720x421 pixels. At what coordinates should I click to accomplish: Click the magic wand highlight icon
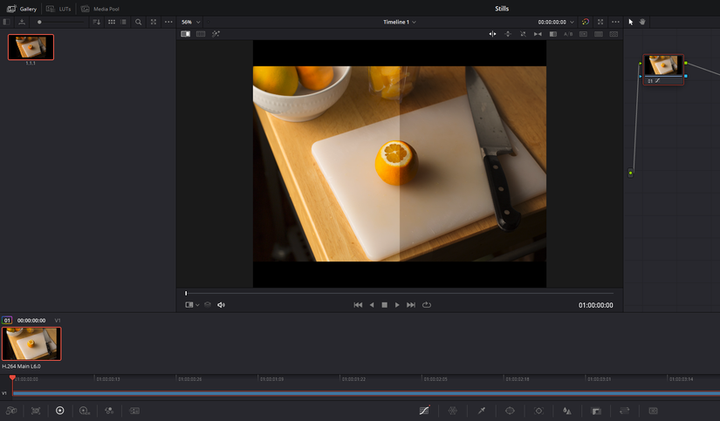point(216,34)
